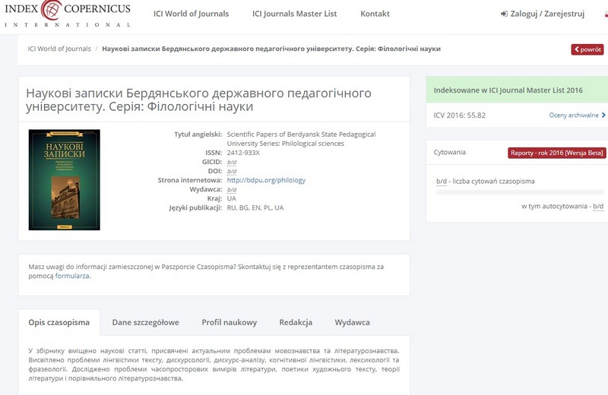Open the Redakcja tab
The height and width of the screenshot is (395, 608).
pyautogui.click(x=296, y=322)
